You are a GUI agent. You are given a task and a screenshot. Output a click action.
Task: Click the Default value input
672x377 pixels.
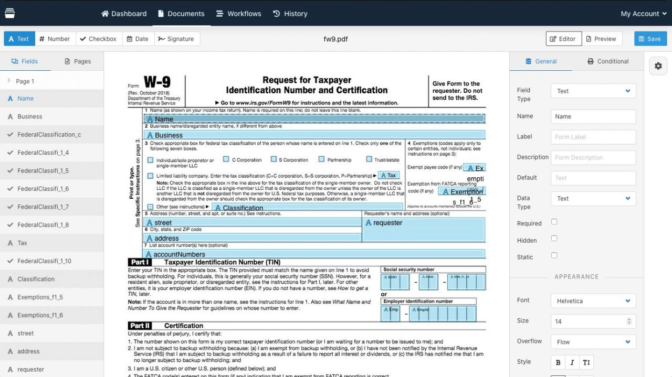[x=593, y=178]
